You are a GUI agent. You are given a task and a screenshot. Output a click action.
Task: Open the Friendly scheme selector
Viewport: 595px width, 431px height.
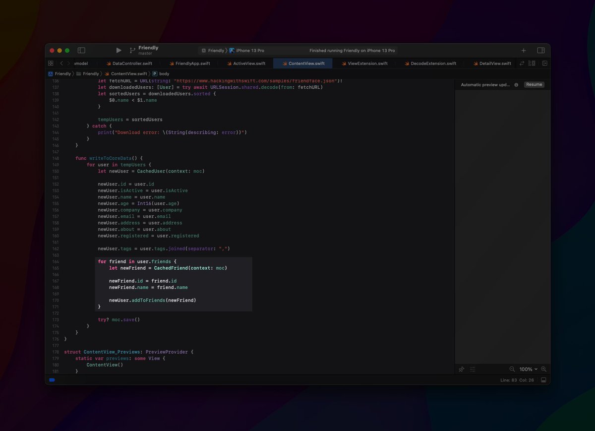(x=216, y=51)
